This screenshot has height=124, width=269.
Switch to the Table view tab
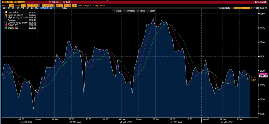pyautogui.click(x=64, y=8)
